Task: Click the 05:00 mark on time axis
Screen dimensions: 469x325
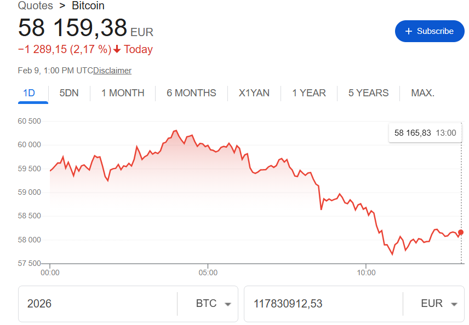Action: tap(208, 272)
